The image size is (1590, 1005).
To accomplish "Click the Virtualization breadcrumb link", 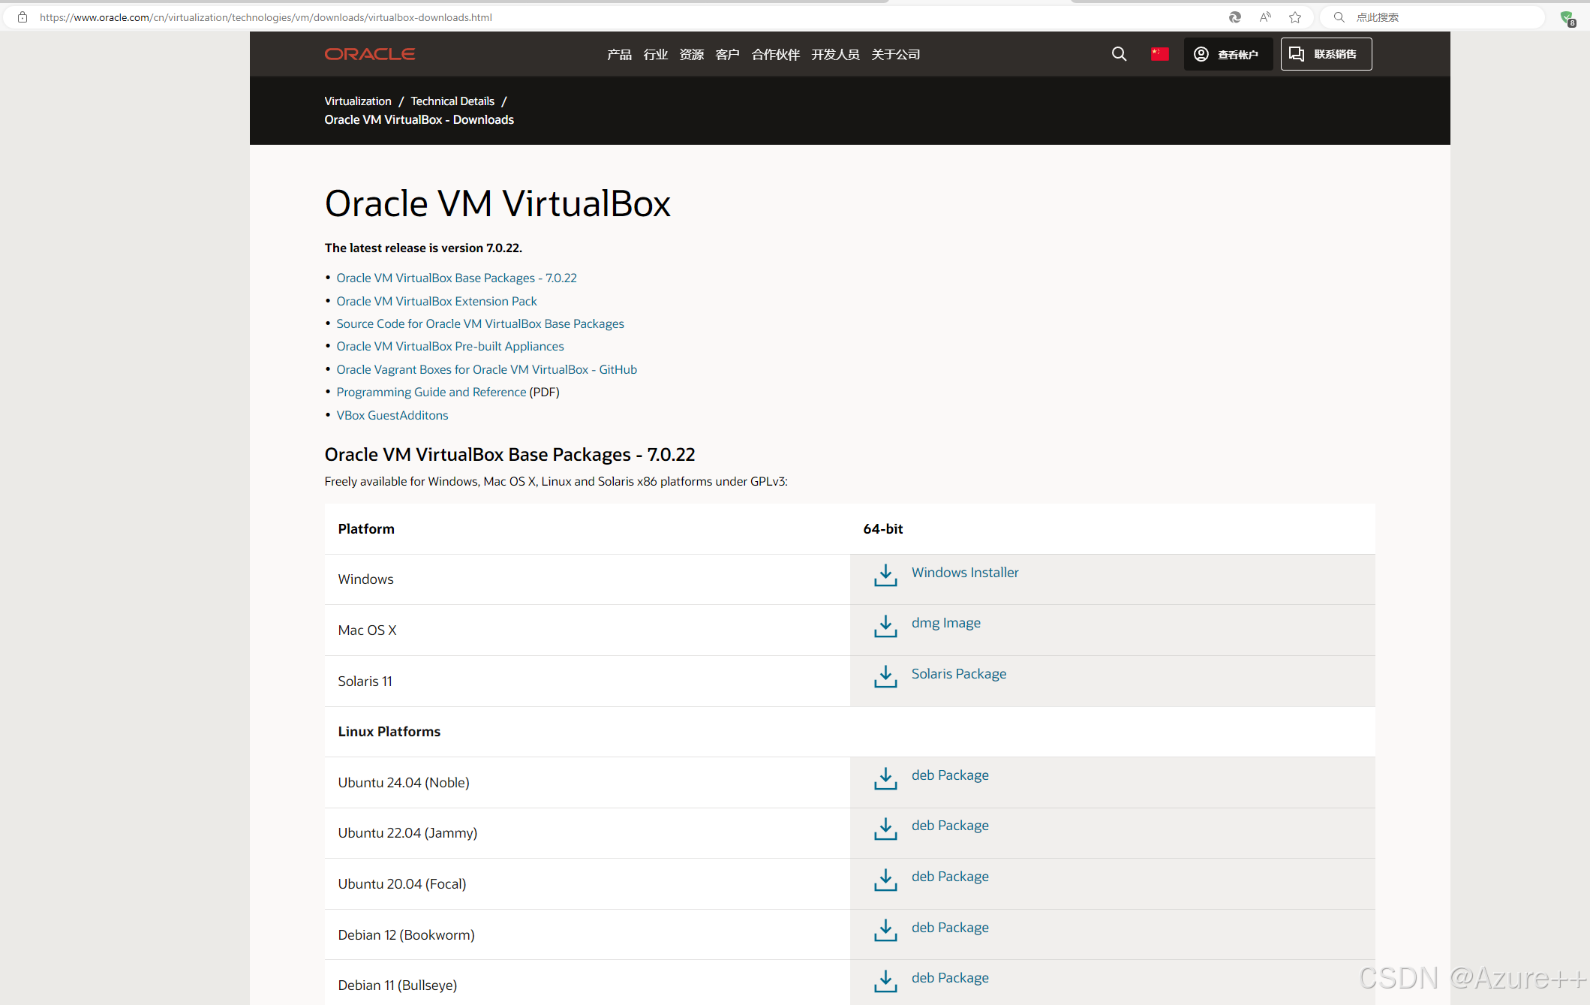I will click(358, 101).
